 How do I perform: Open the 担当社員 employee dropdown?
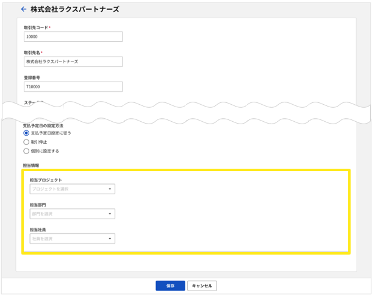click(x=72, y=239)
